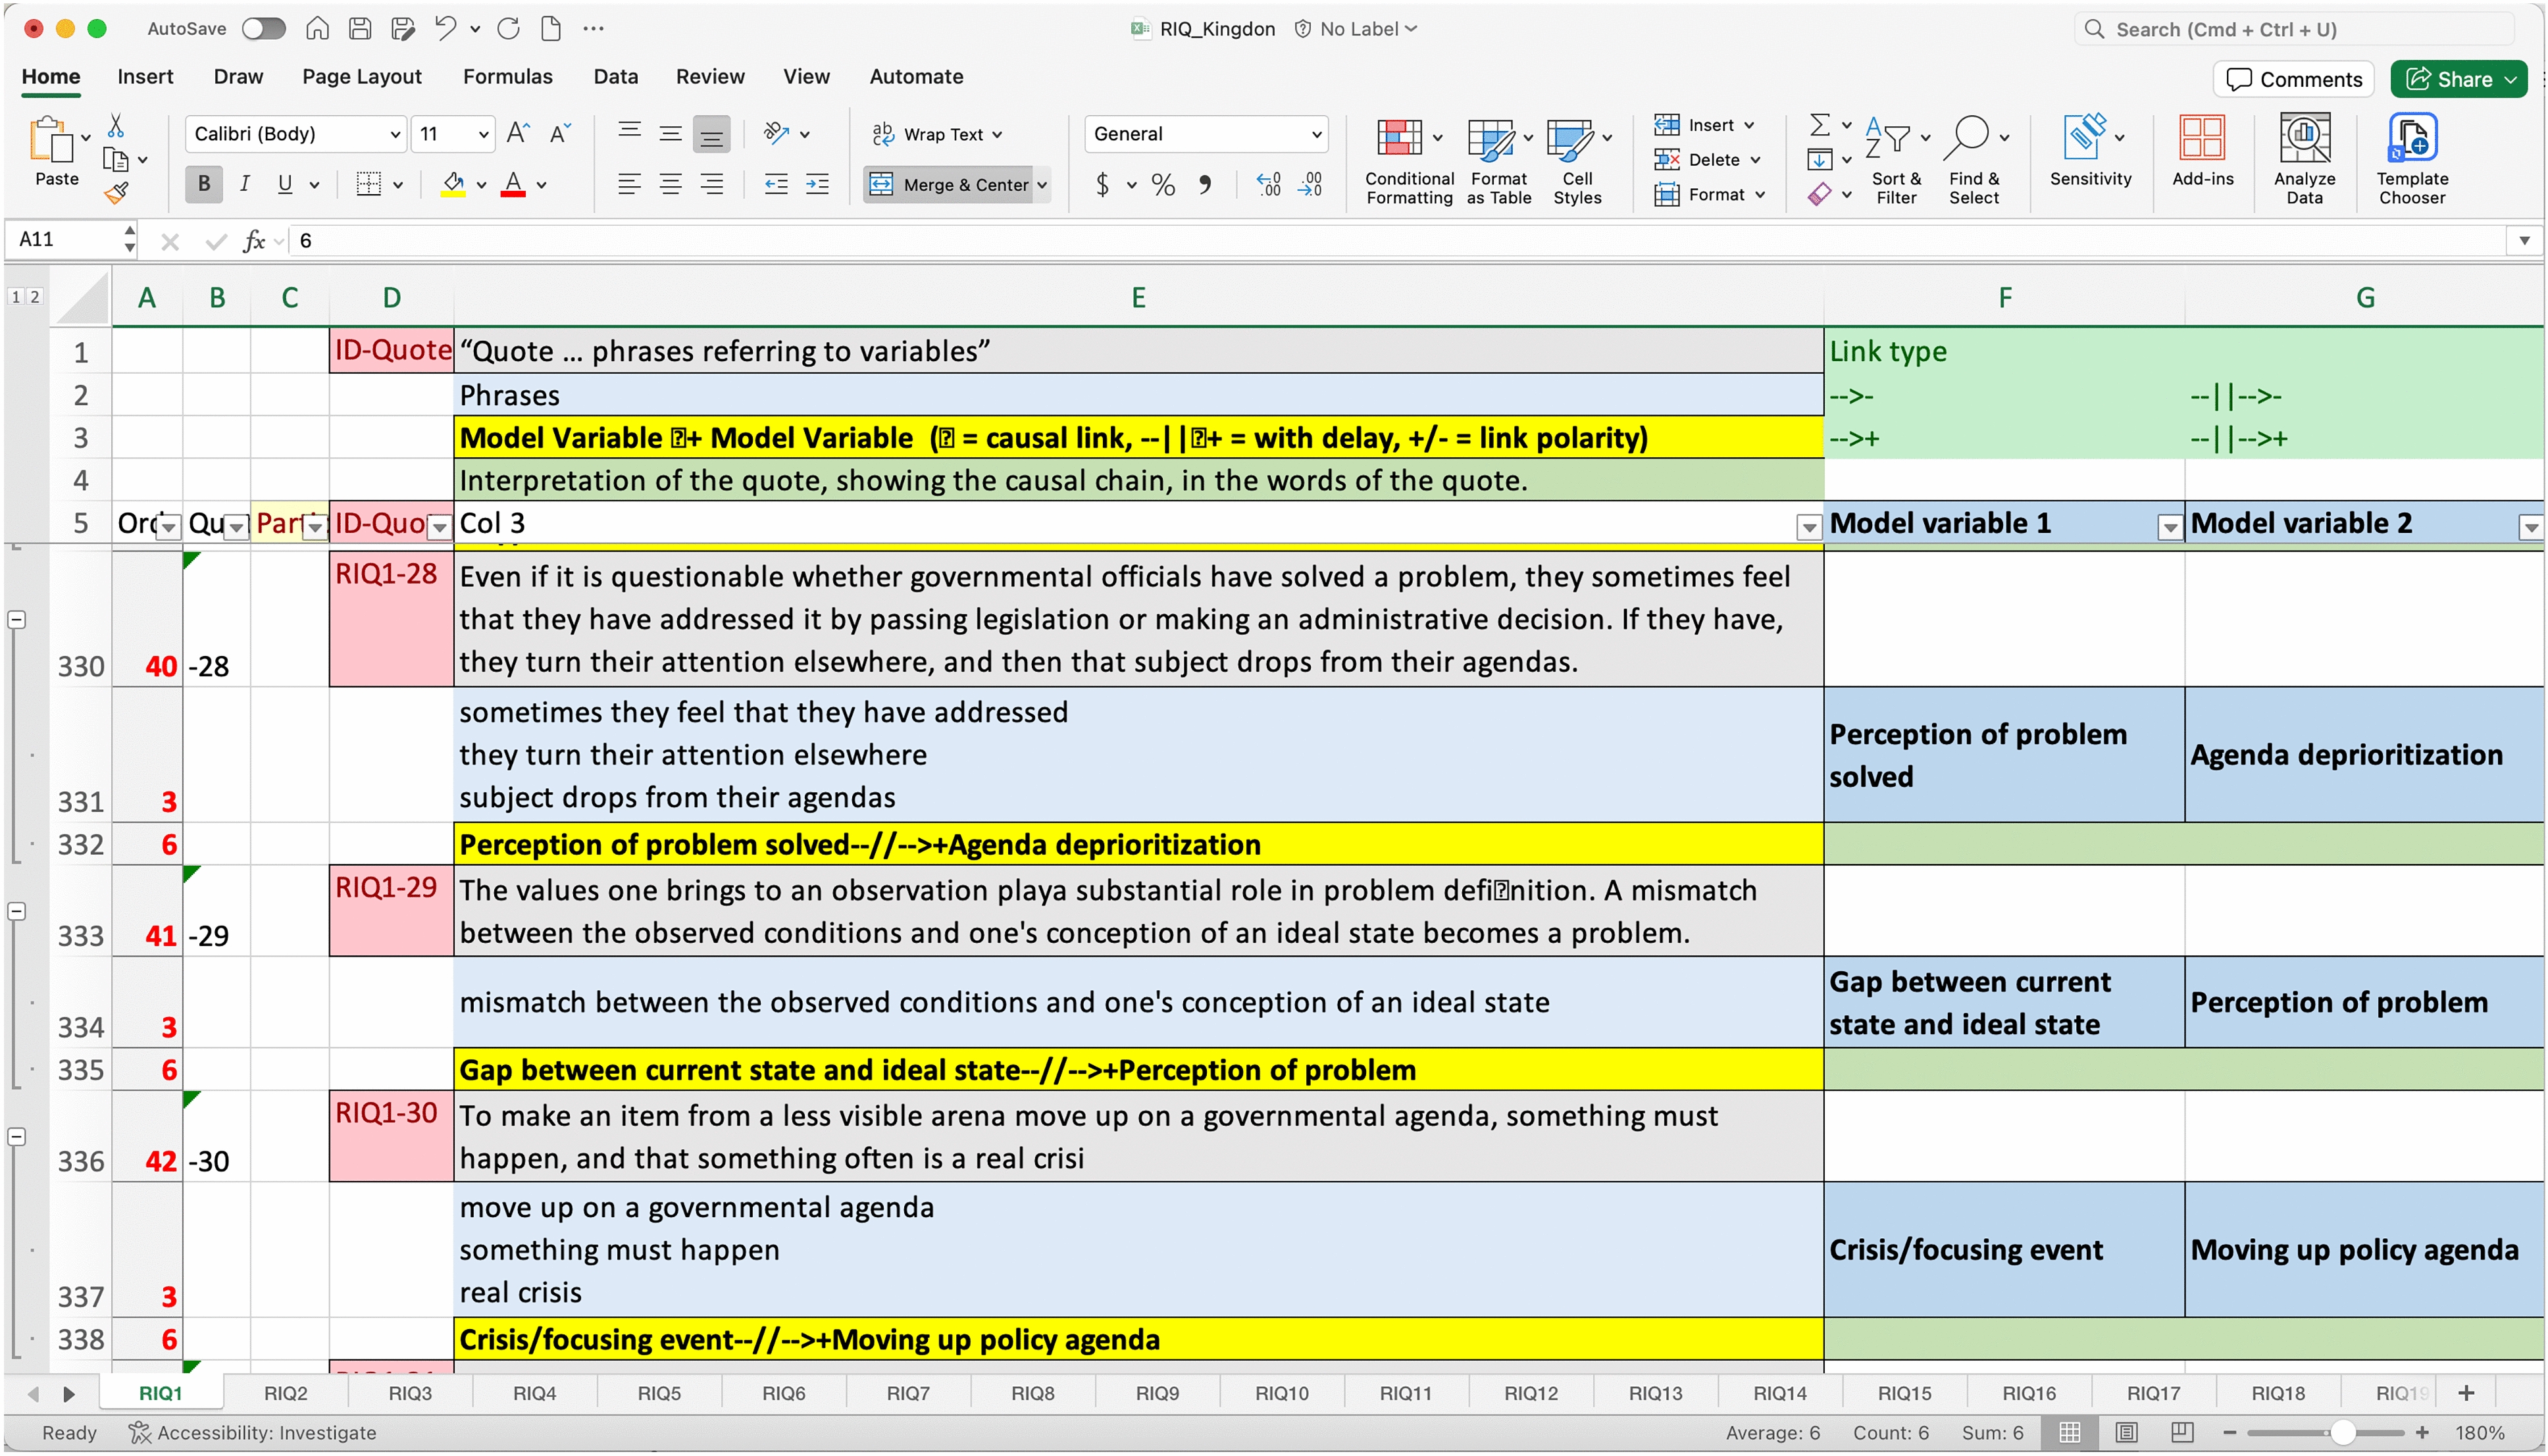
Task: Click the Cut scissors icon
Action: 116,125
